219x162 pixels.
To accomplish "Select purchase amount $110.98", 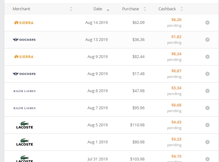I will [x=137, y=125].
